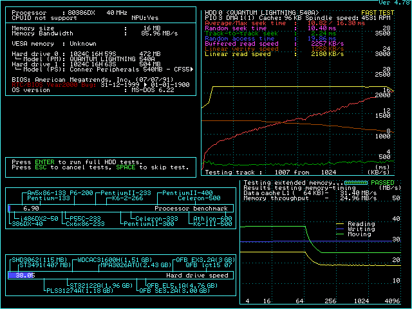The image size is (412, 309).
Task: Click the Ver 4.78 version label
Action: [395, 3]
